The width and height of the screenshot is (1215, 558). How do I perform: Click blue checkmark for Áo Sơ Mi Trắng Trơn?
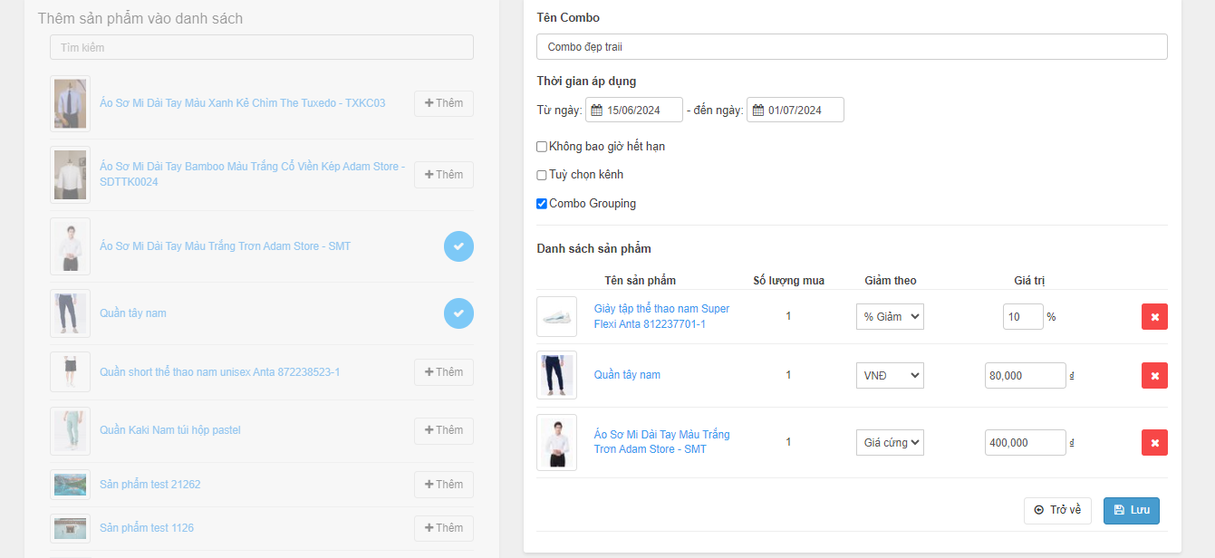[x=458, y=246]
